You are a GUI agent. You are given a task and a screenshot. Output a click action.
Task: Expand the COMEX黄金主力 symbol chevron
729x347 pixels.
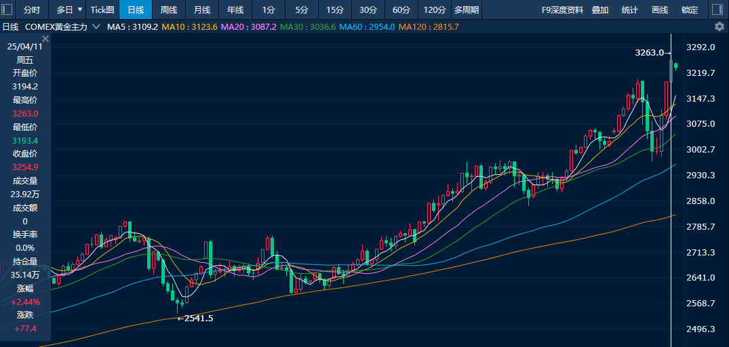point(96,26)
